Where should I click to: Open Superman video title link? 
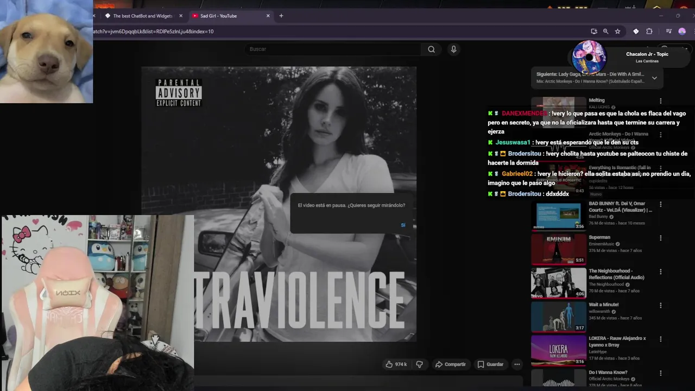click(599, 237)
